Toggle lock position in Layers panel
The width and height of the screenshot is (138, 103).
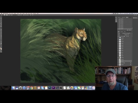coord(122,36)
